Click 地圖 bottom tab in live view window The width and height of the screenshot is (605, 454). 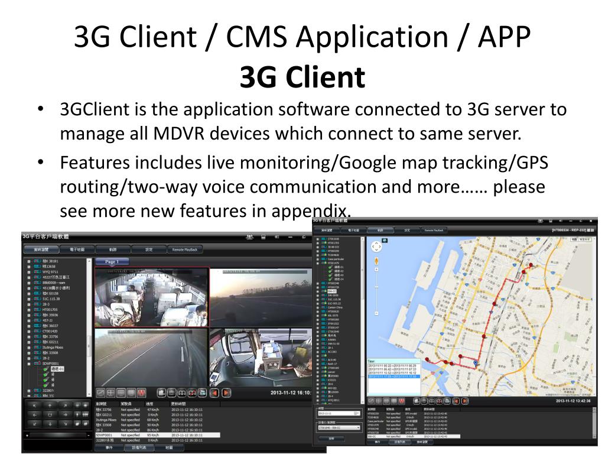169,448
